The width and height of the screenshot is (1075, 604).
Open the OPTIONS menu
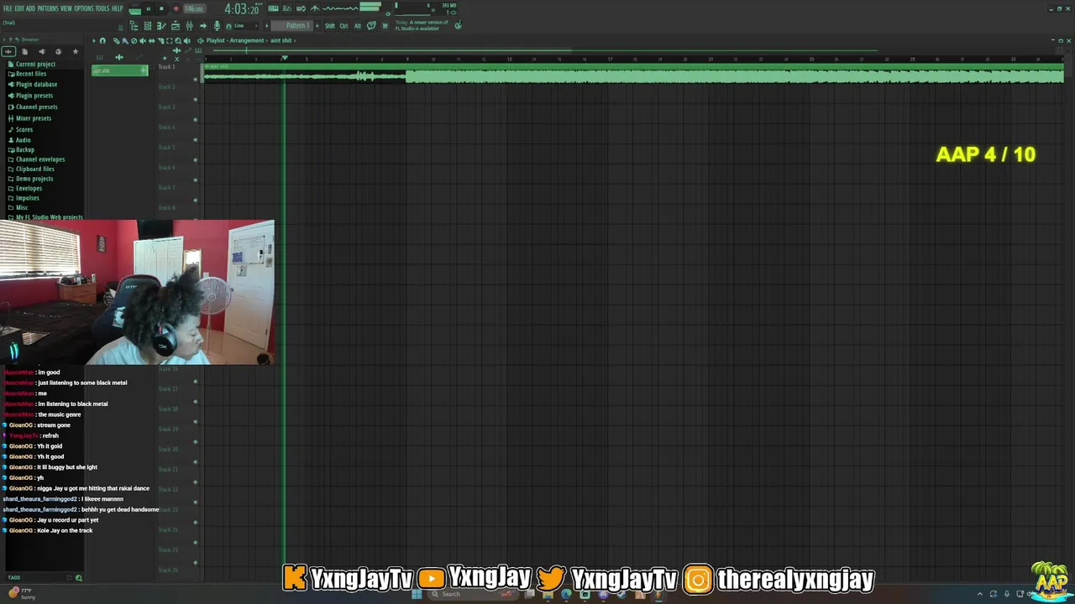[84, 8]
